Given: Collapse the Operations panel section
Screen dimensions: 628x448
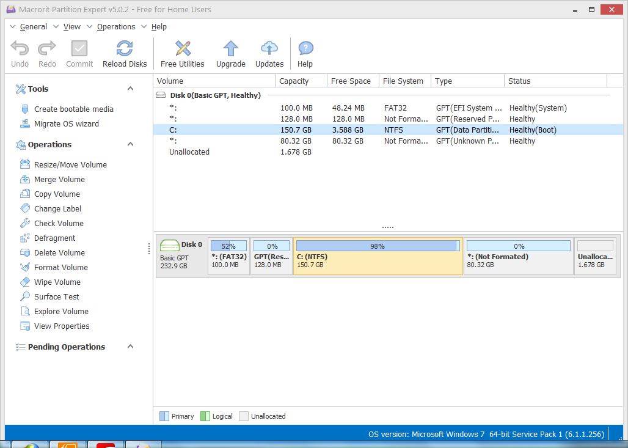Looking at the screenshot, I should point(130,144).
